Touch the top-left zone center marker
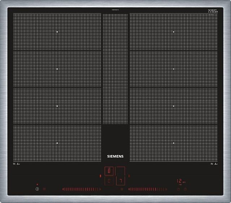Viewport: 231px width, 203px height. pos(57,32)
